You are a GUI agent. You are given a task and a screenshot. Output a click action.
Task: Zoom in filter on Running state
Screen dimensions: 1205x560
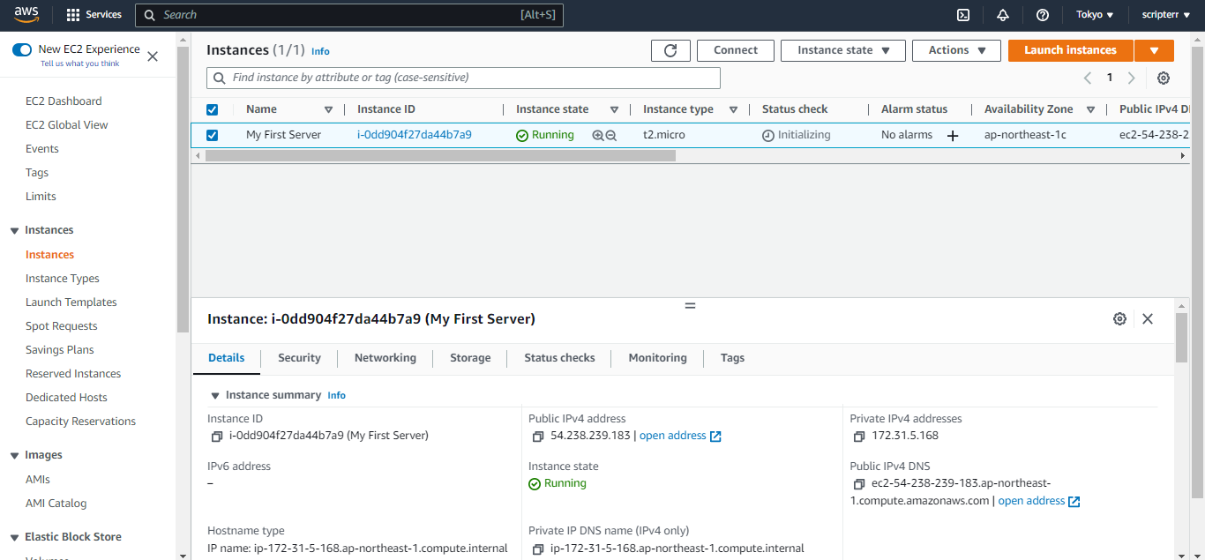(x=598, y=135)
